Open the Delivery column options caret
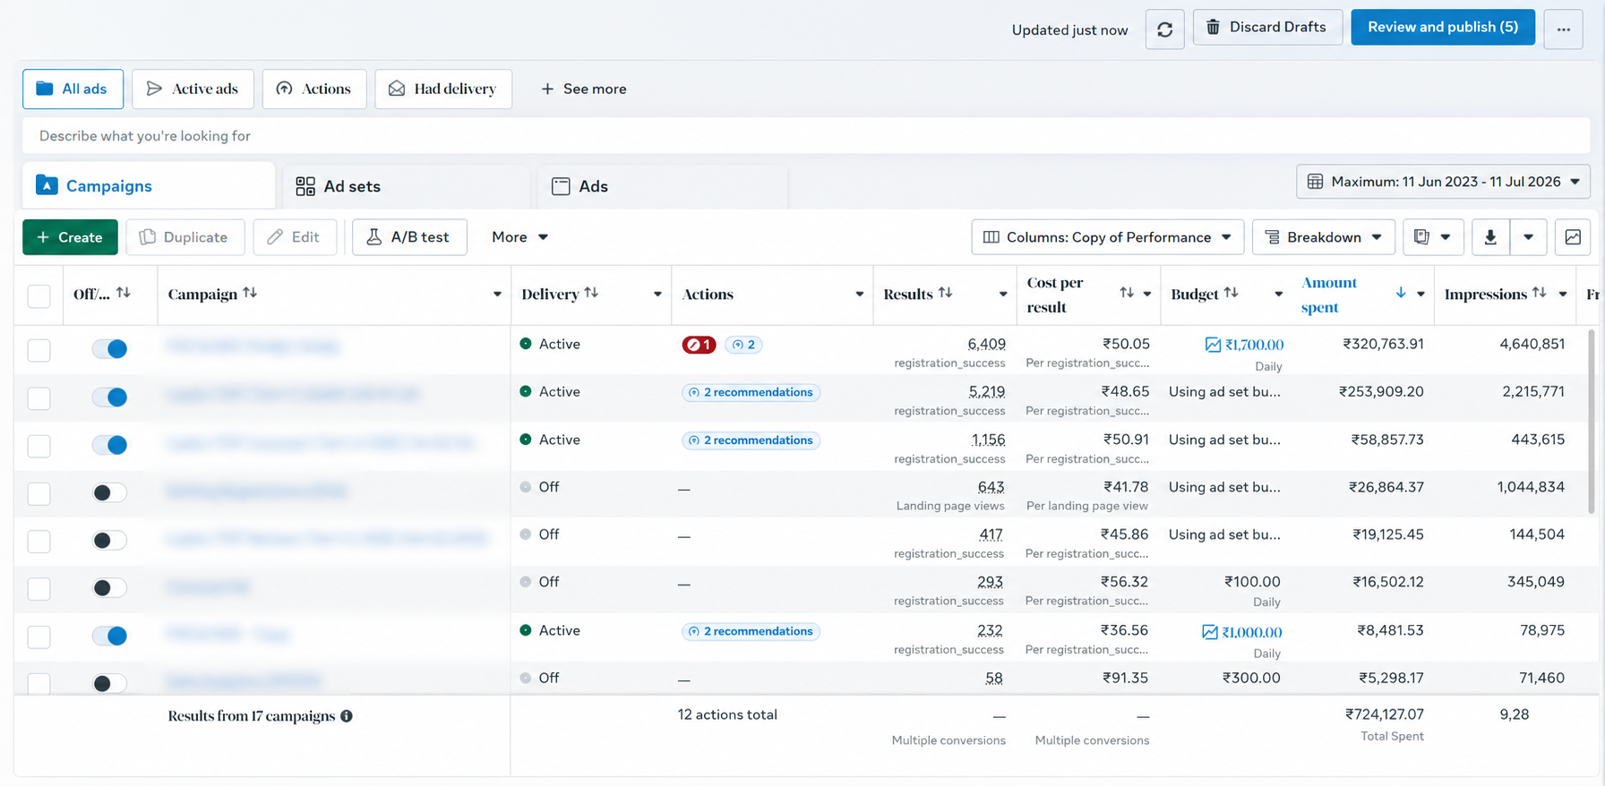The height and width of the screenshot is (786, 1605). [657, 295]
